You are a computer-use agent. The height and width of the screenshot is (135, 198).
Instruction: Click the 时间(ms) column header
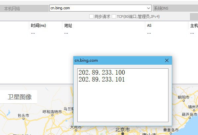click(x=38, y=25)
